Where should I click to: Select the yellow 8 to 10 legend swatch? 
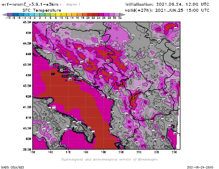click(x=58, y=14)
